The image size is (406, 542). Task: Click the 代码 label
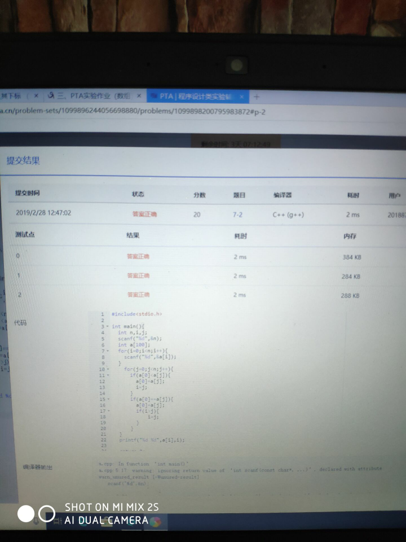(x=20, y=322)
